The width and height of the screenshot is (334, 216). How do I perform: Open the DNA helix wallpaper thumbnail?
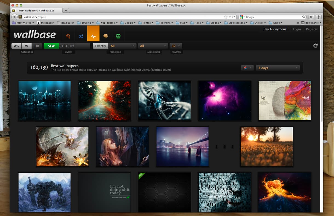pos(165,101)
